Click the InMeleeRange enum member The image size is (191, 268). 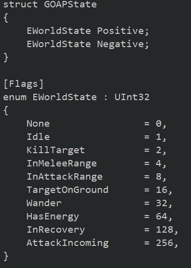(62, 163)
